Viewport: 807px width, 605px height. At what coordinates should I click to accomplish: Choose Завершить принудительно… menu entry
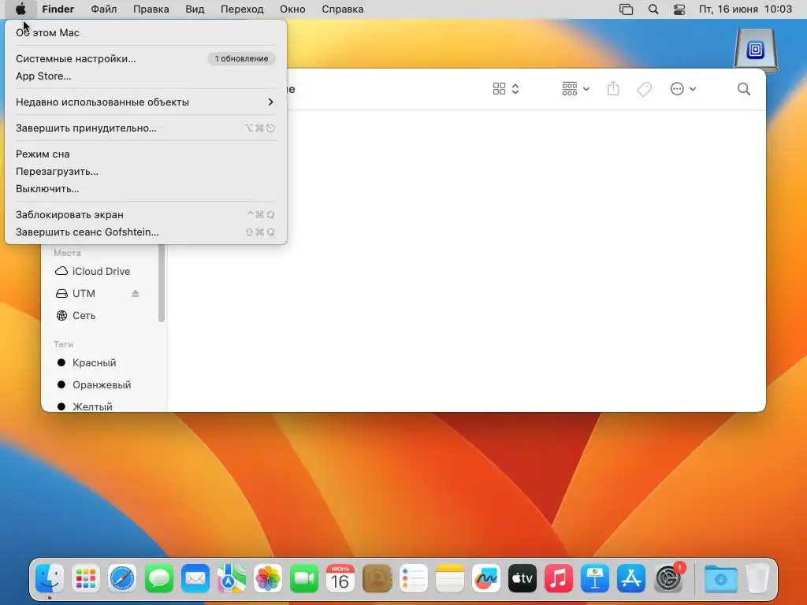coord(146,128)
